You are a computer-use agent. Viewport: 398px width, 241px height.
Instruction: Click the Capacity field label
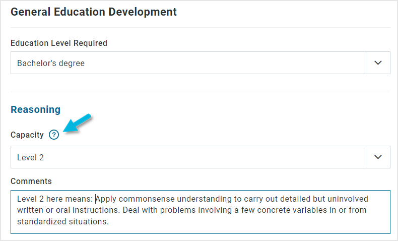pos(27,135)
